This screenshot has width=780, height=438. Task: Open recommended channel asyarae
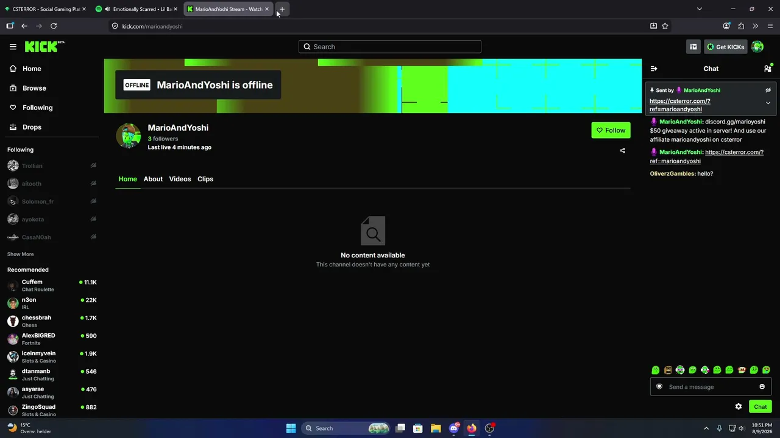[x=52, y=392]
